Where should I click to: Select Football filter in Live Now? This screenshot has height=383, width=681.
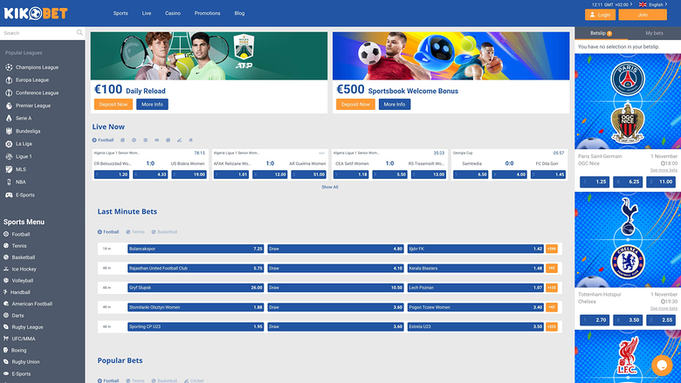[x=103, y=140]
